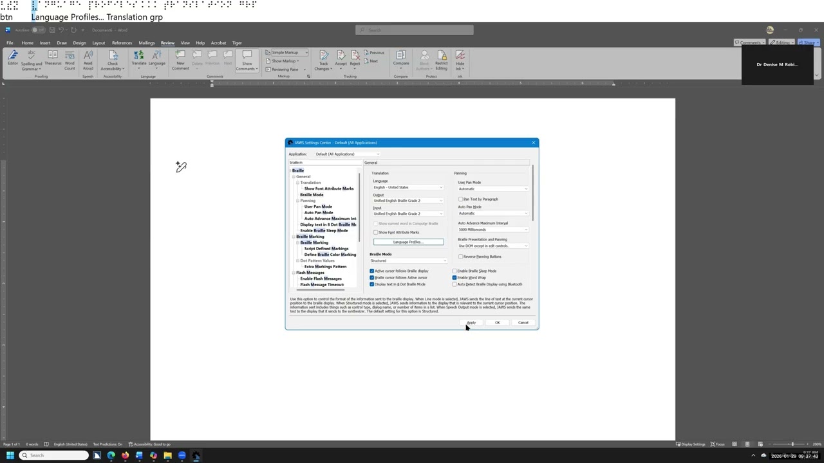The image size is (824, 463).
Task: Click the search box in JAWS Settings Center
Action: pos(325,163)
